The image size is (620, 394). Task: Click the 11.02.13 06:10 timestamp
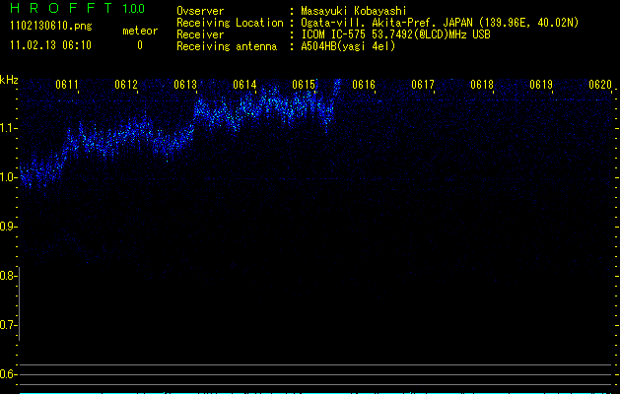[50, 45]
